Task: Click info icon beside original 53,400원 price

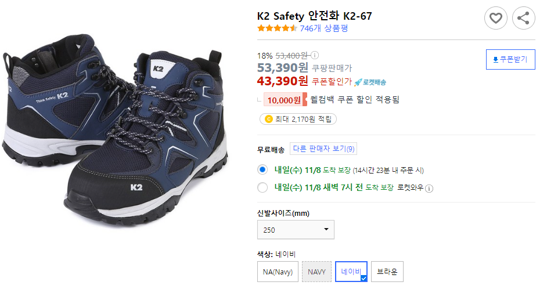Action: 315,56
